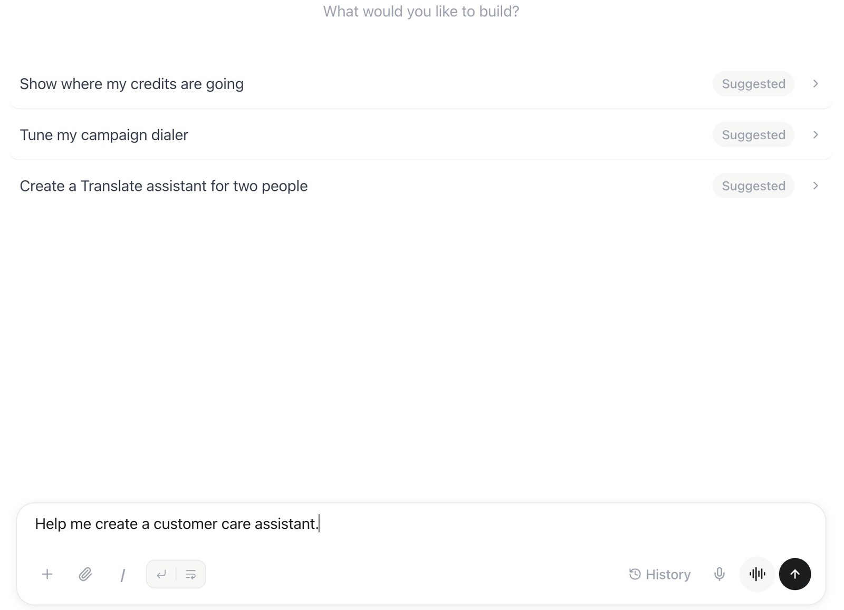Click Suggested badge on Translate row
The width and height of the screenshot is (844, 610).
(753, 186)
